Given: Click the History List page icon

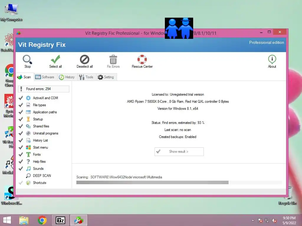Looking at the screenshot, I should [x=28, y=140].
